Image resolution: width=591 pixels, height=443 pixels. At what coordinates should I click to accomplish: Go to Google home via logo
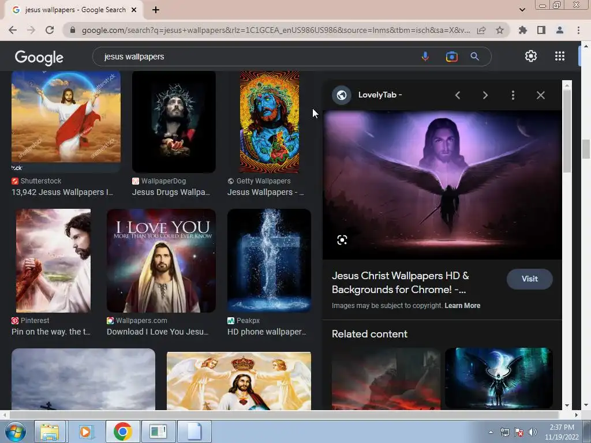coord(39,57)
